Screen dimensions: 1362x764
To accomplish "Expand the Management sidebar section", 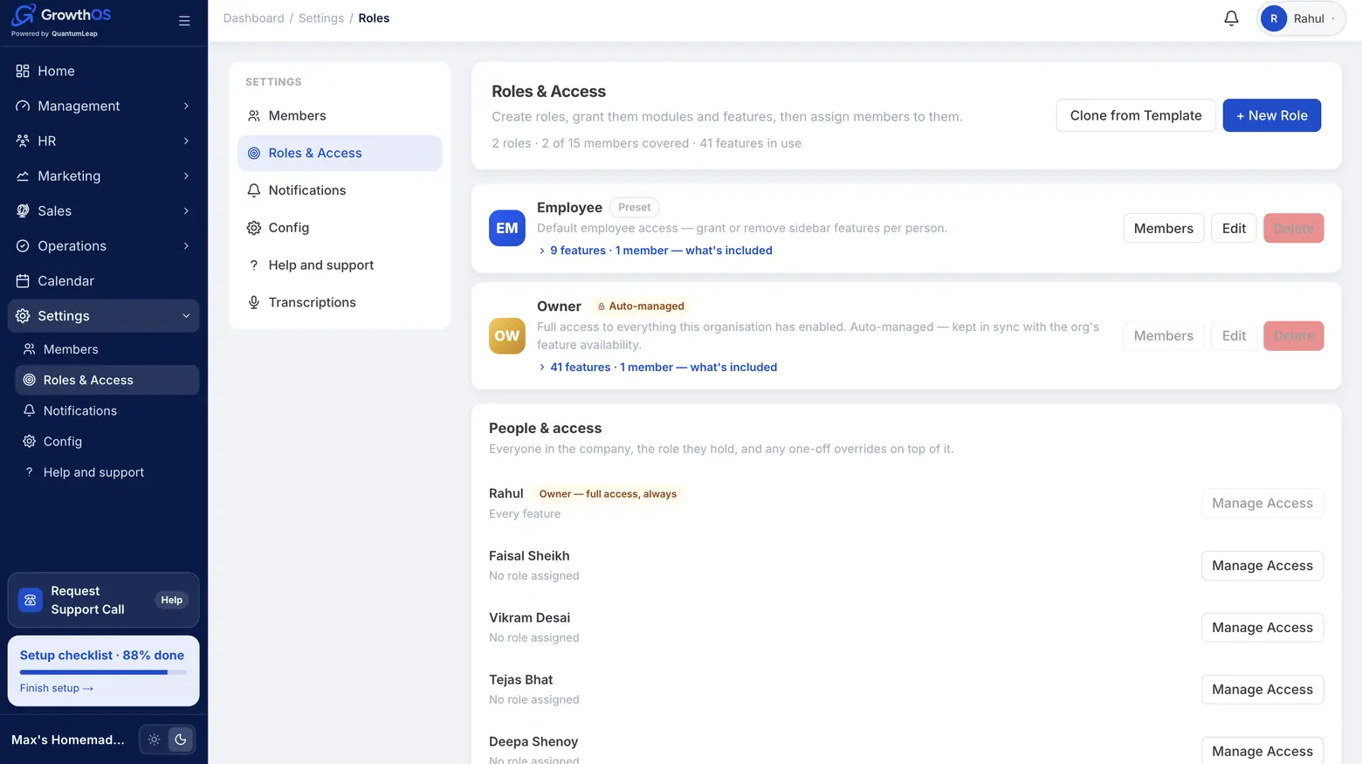I will pyautogui.click(x=103, y=106).
